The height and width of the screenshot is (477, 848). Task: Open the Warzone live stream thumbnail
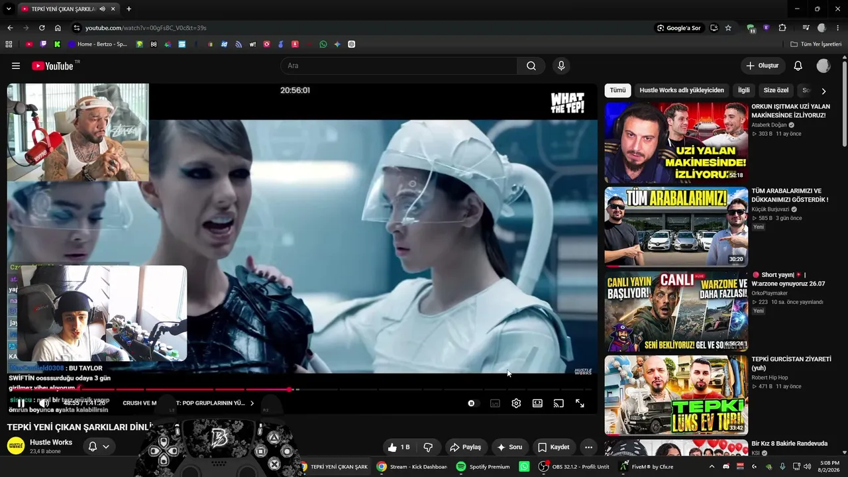[676, 311]
